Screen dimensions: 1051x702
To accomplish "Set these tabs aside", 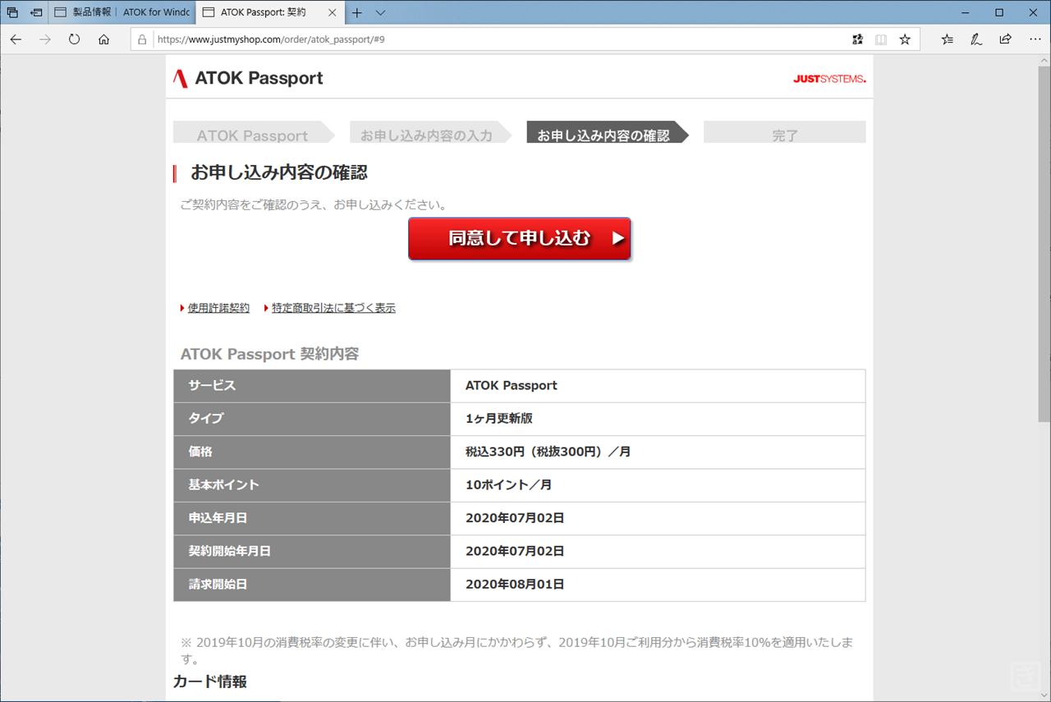I will pos(36,12).
